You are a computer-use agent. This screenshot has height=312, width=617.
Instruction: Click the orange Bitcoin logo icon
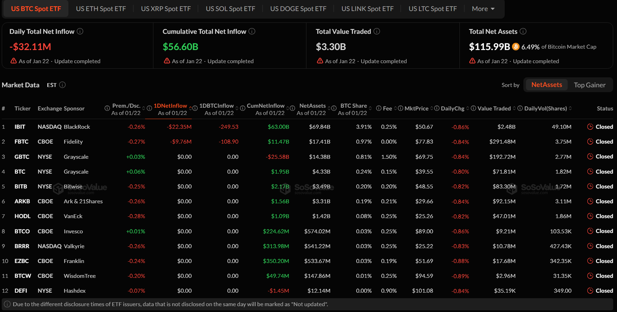pyautogui.click(x=516, y=47)
